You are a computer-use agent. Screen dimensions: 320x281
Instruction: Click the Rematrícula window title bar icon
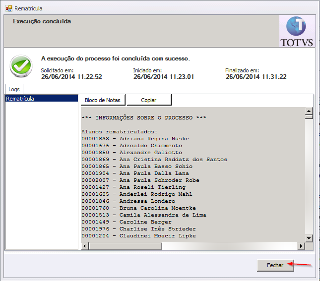pyautogui.click(x=8, y=8)
